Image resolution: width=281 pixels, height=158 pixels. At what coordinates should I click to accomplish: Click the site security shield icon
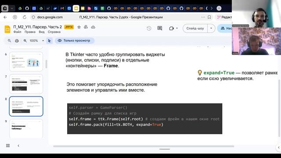pos(33,17)
